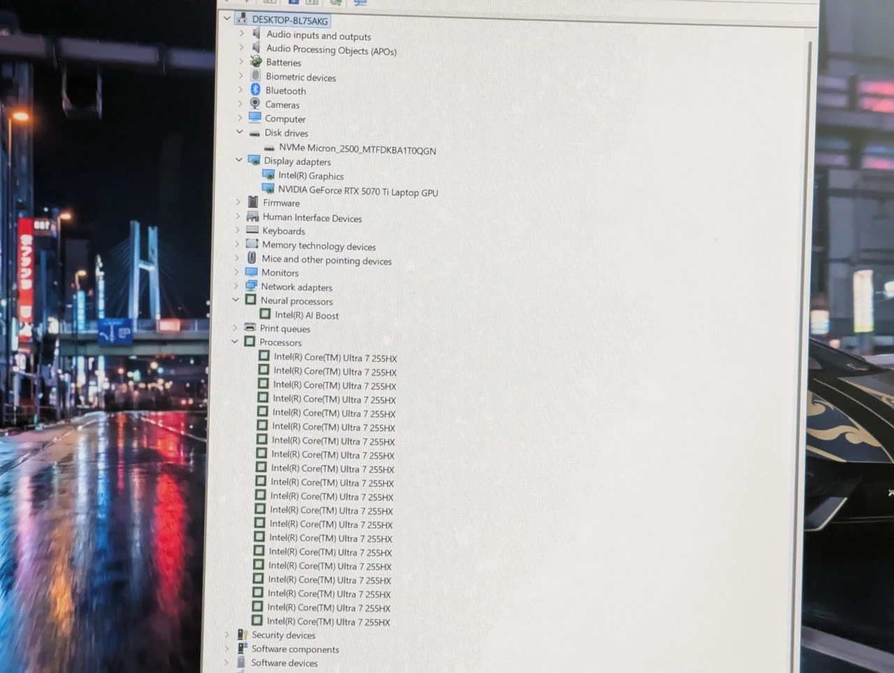Viewport: 894px width, 673px height.
Task: Click the Biometric devices fingerprint icon
Action: pyautogui.click(x=256, y=75)
